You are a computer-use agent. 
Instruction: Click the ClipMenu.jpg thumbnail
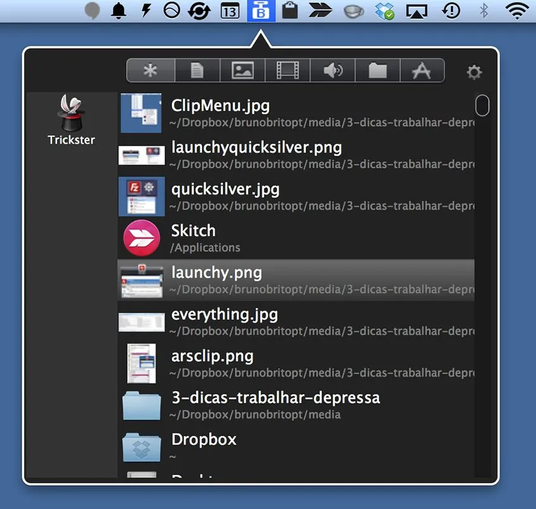click(x=141, y=113)
